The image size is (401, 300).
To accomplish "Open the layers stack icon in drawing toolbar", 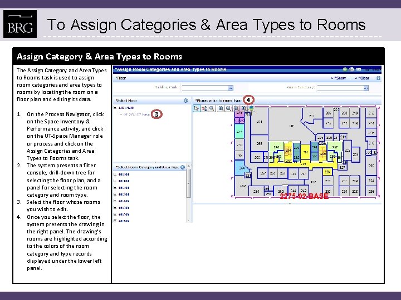I will point(251,109).
